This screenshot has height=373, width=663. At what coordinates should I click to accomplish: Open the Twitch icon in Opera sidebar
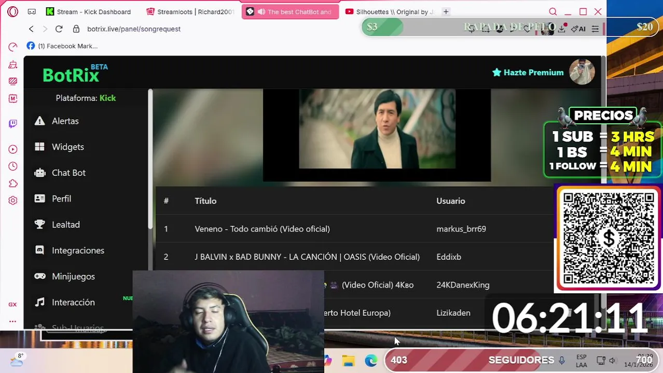pos(13,123)
